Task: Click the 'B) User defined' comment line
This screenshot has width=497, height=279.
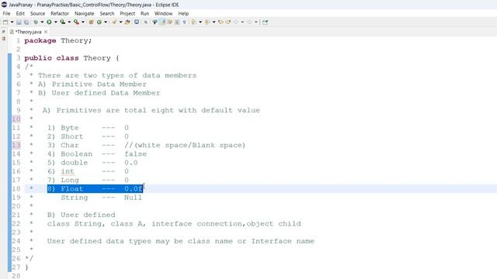Action: pos(81,215)
